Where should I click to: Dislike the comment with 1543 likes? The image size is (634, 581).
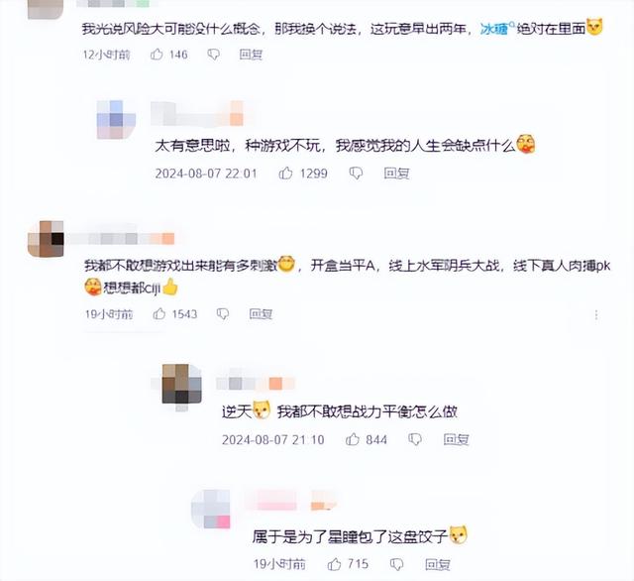click(223, 314)
